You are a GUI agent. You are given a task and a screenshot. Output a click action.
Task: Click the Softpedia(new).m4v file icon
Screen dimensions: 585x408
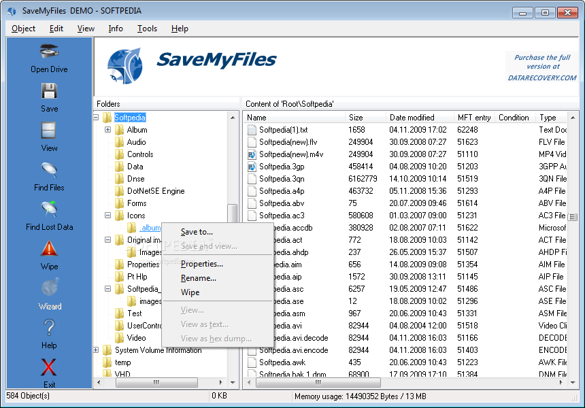coord(252,154)
